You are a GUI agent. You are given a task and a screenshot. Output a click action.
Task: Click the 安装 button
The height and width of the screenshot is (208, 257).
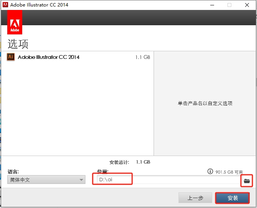tap(232, 198)
